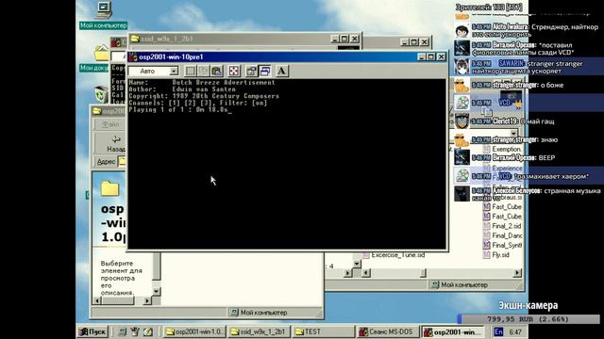
Task: Click the Name: Dutch Breeze Advertisement line
Action: click(202, 82)
